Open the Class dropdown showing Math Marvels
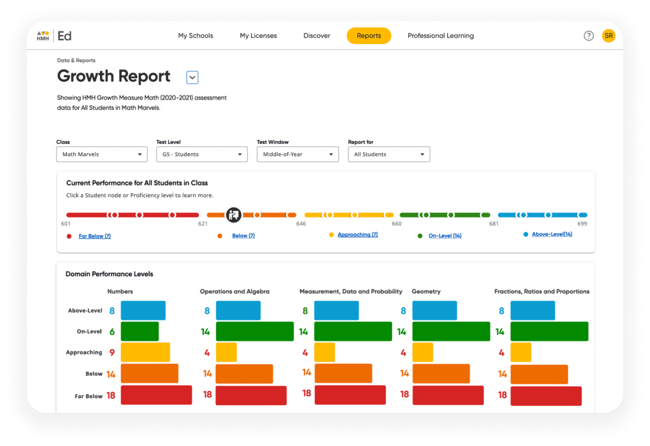Screen dimensions: 650x446 pos(101,154)
